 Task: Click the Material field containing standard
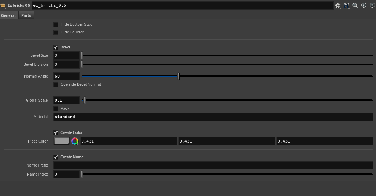point(213,117)
